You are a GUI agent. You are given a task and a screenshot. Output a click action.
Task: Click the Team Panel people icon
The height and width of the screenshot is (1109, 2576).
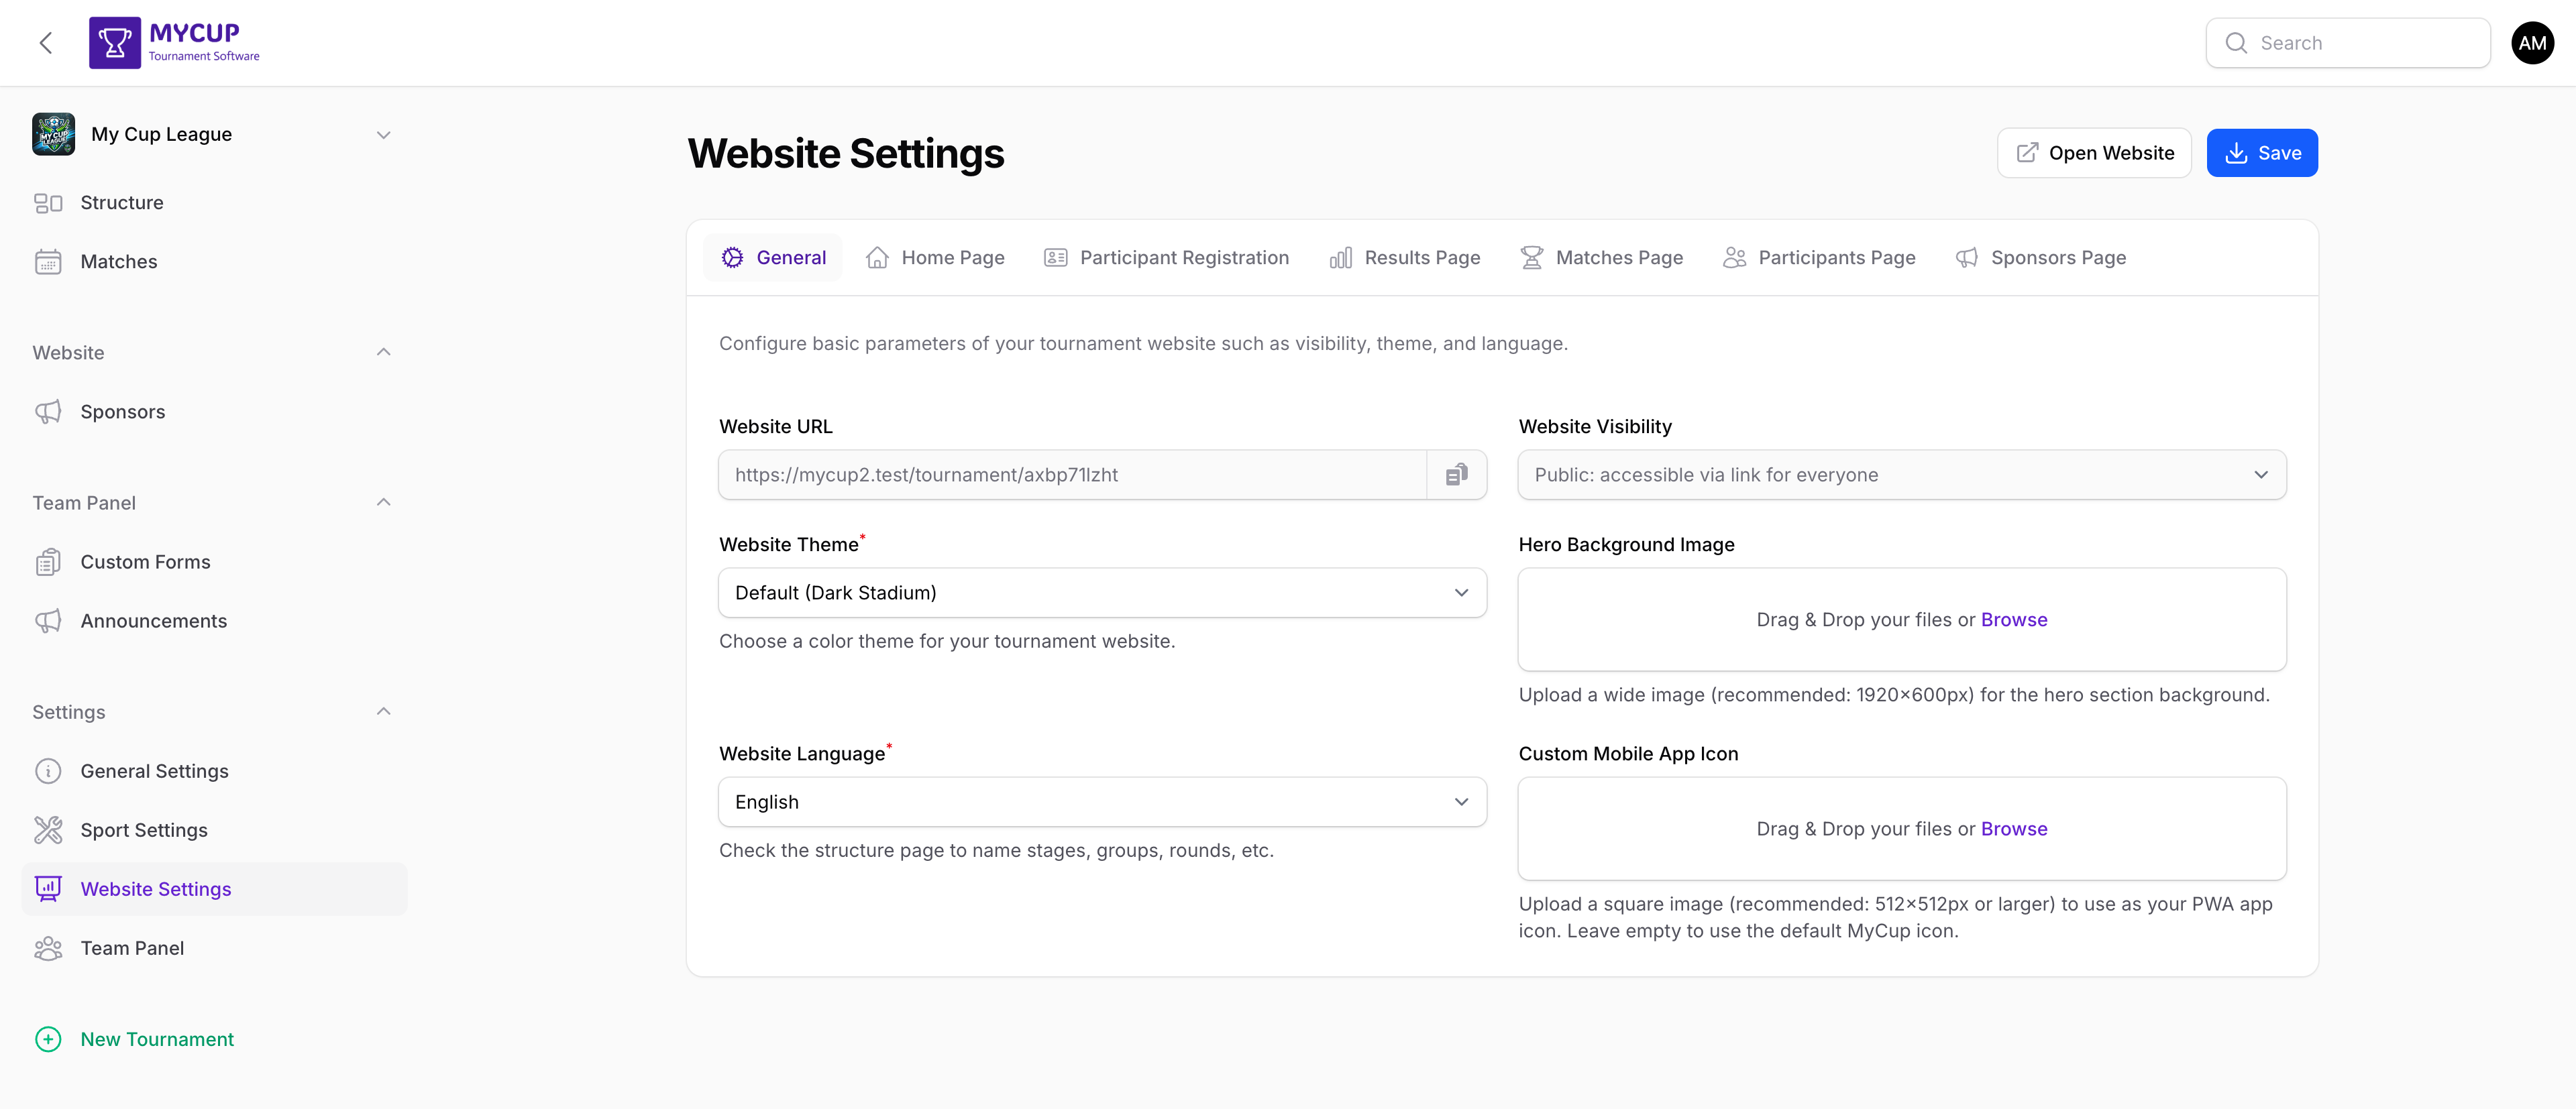[x=49, y=947]
